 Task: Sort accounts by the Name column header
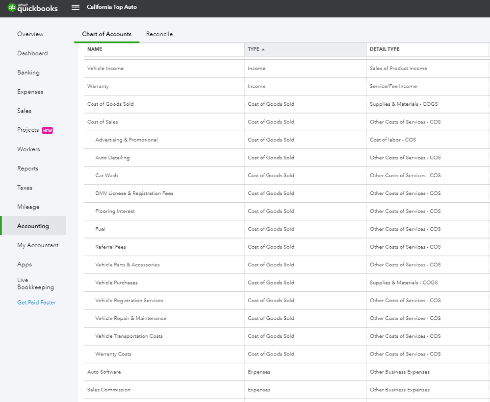[x=95, y=49]
